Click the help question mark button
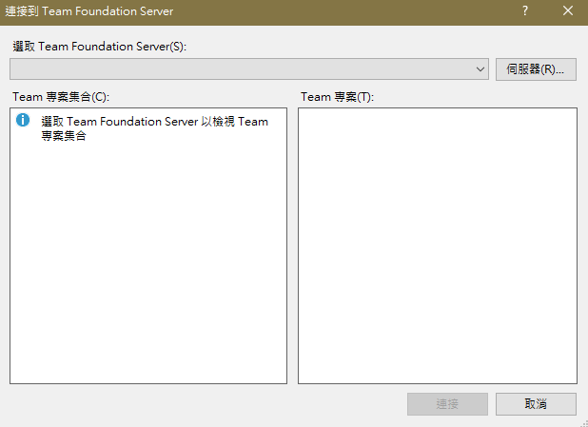 [x=524, y=10]
